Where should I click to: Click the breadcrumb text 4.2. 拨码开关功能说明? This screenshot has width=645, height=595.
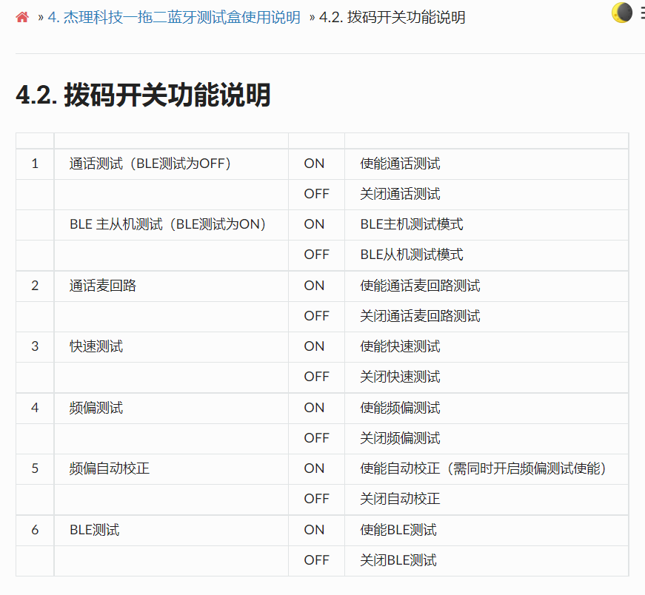tap(392, 17)
